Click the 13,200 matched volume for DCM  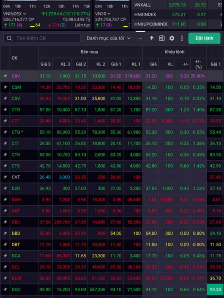pyautogui.click(x=166, y=278)
